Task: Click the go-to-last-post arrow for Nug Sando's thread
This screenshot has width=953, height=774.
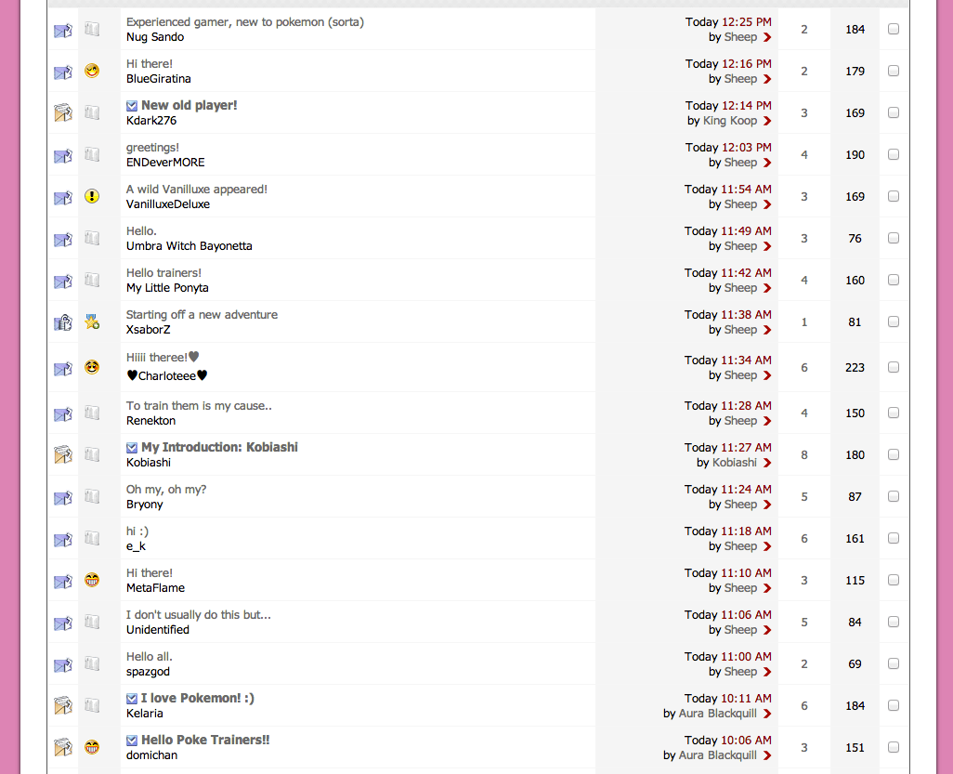Action: 767,38
